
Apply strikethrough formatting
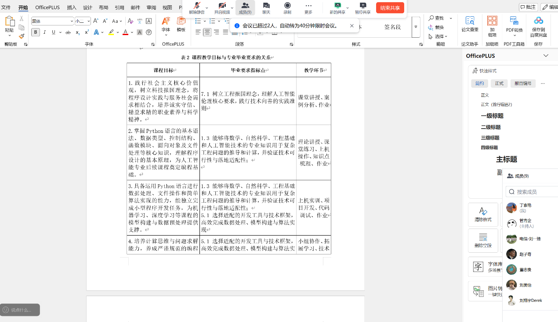point(68,32)
